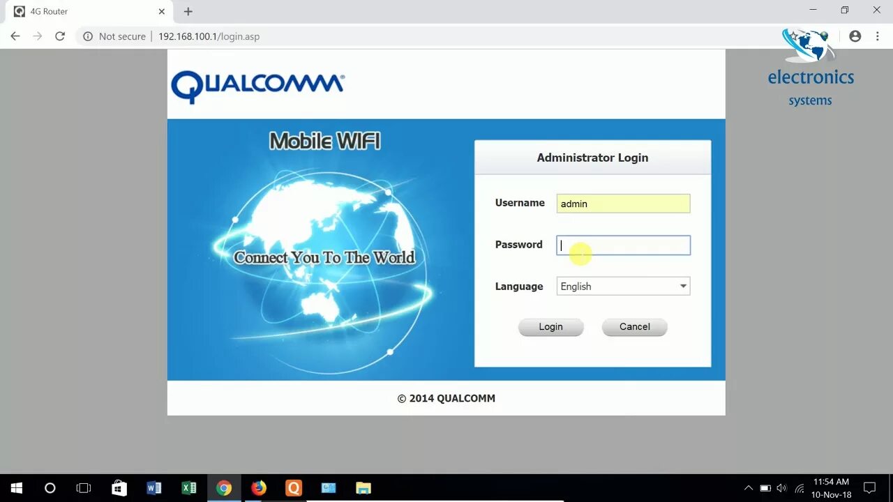Click the Administrator Login heading

[x=592, y=158]
